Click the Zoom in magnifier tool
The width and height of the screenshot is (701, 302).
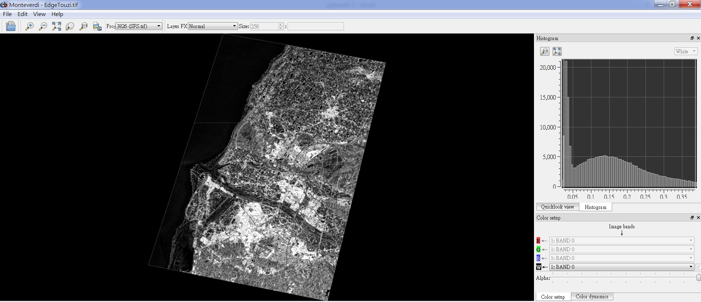point(29,26)
